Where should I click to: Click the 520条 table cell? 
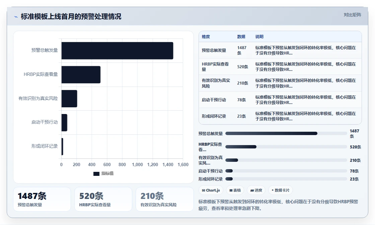click(x=242, y=67)
